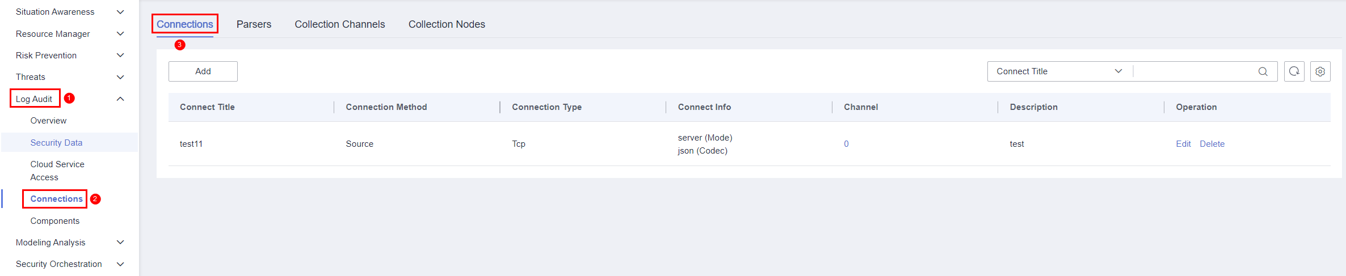The height and width of the screenshot is (276, 1346).
Task: Delete the test11 connection
Action: click(x=1212, y=144)
